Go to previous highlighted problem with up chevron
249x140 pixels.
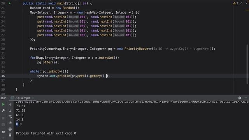tap(242, 3)
